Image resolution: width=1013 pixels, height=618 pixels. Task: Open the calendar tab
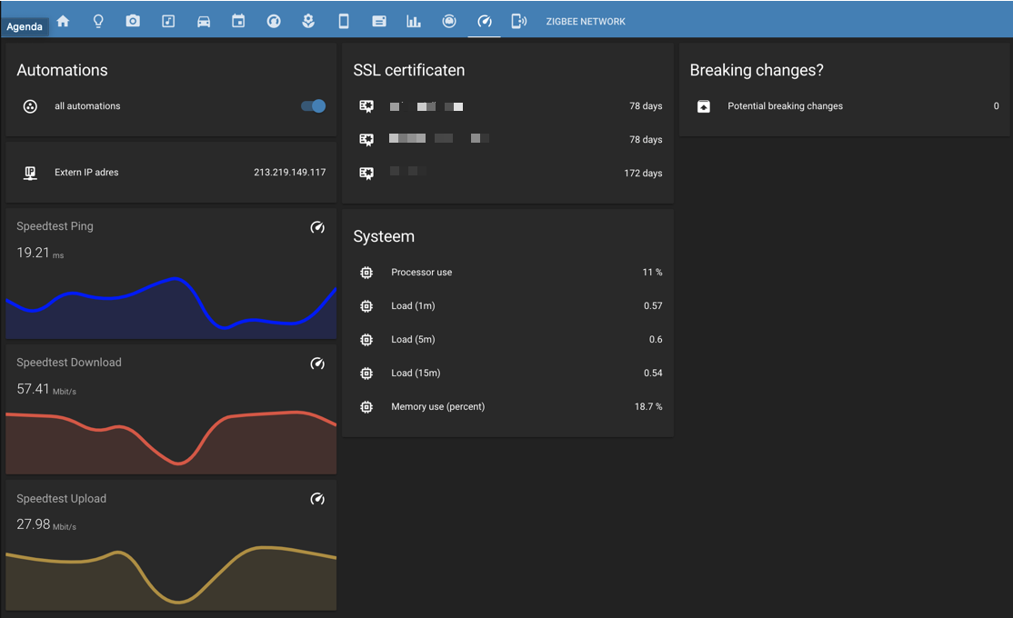pos(238,21)
